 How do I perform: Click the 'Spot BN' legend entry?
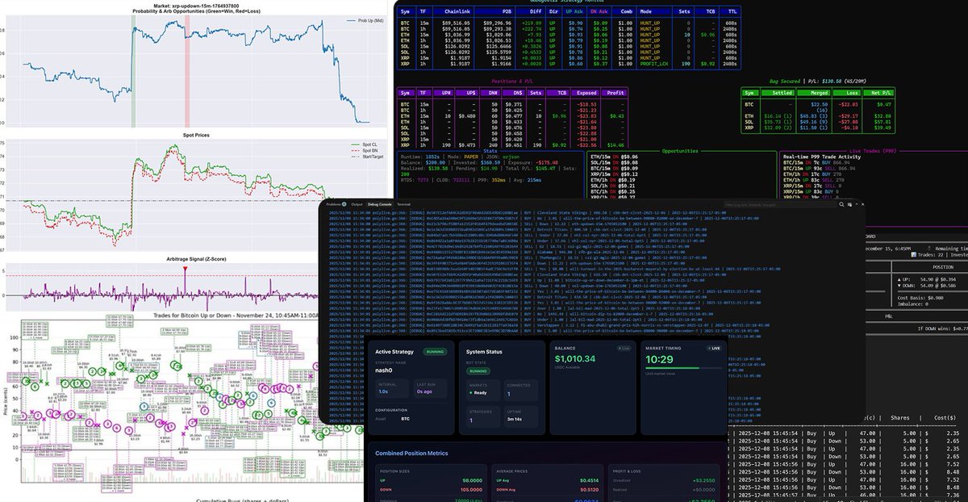point(365,151)
